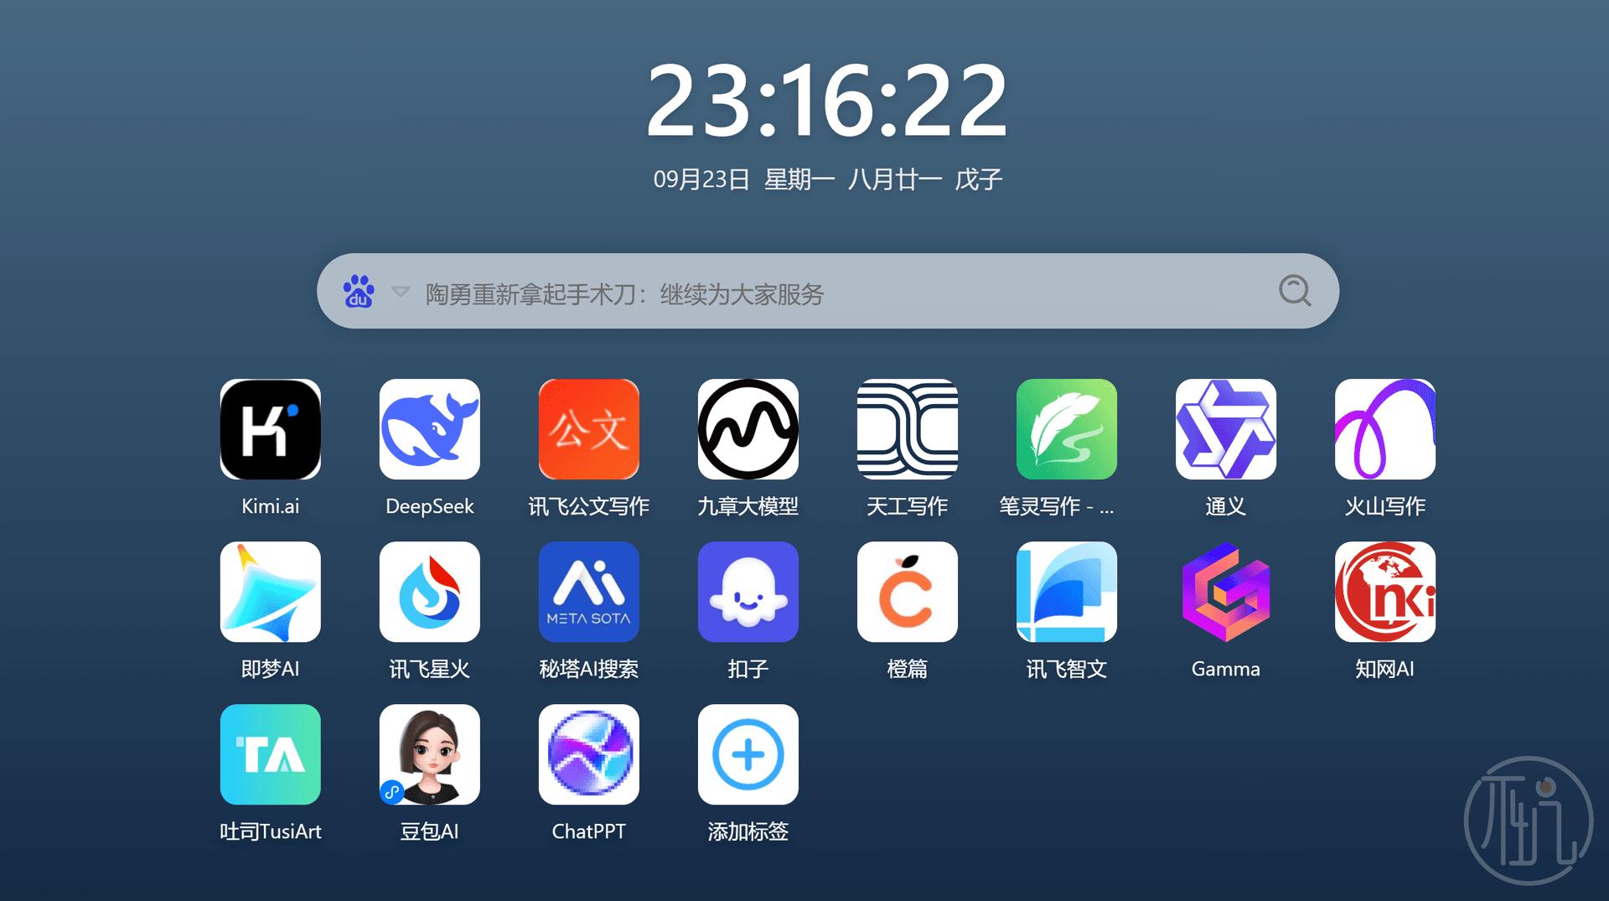Expand the search engine dropdown arrow

click(401, 292)
